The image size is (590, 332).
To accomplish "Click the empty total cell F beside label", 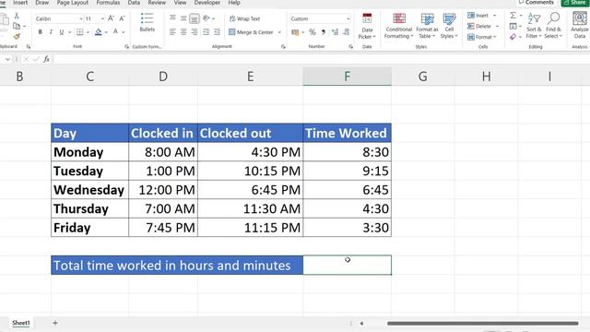I will coord(347,265).
